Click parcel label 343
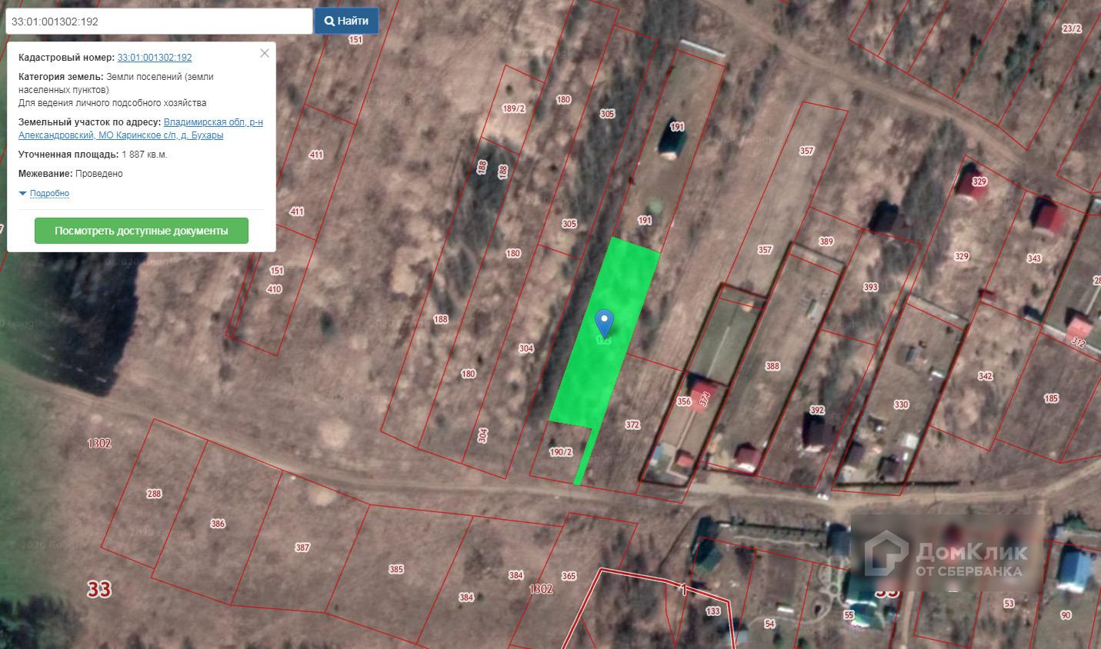The width and height of the screenshot is (1101, 649). click(x=1034, y=258)
